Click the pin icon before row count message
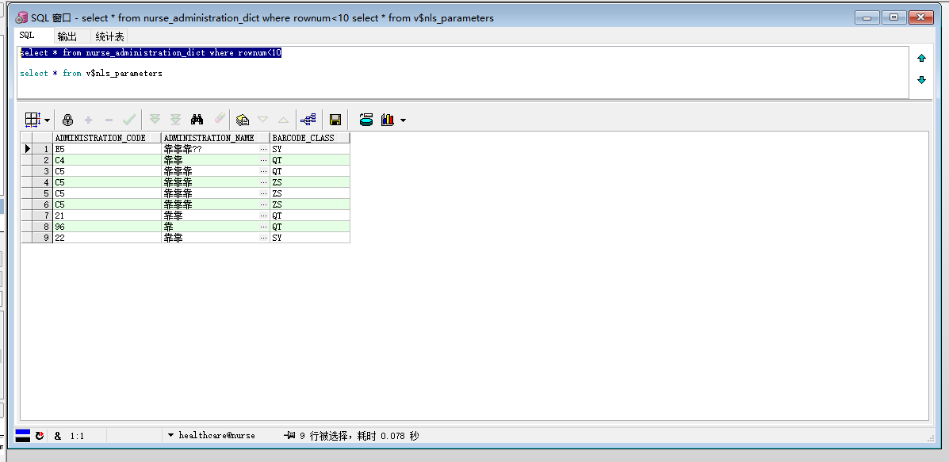The height and width of the screenshot is (462, 949). pyautogui.click(x=289, y=435)
